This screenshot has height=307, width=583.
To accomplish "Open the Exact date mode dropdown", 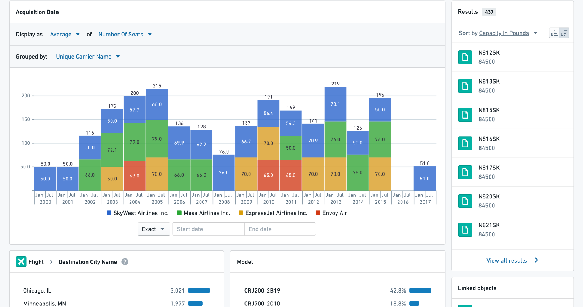I will pos(153,229).
